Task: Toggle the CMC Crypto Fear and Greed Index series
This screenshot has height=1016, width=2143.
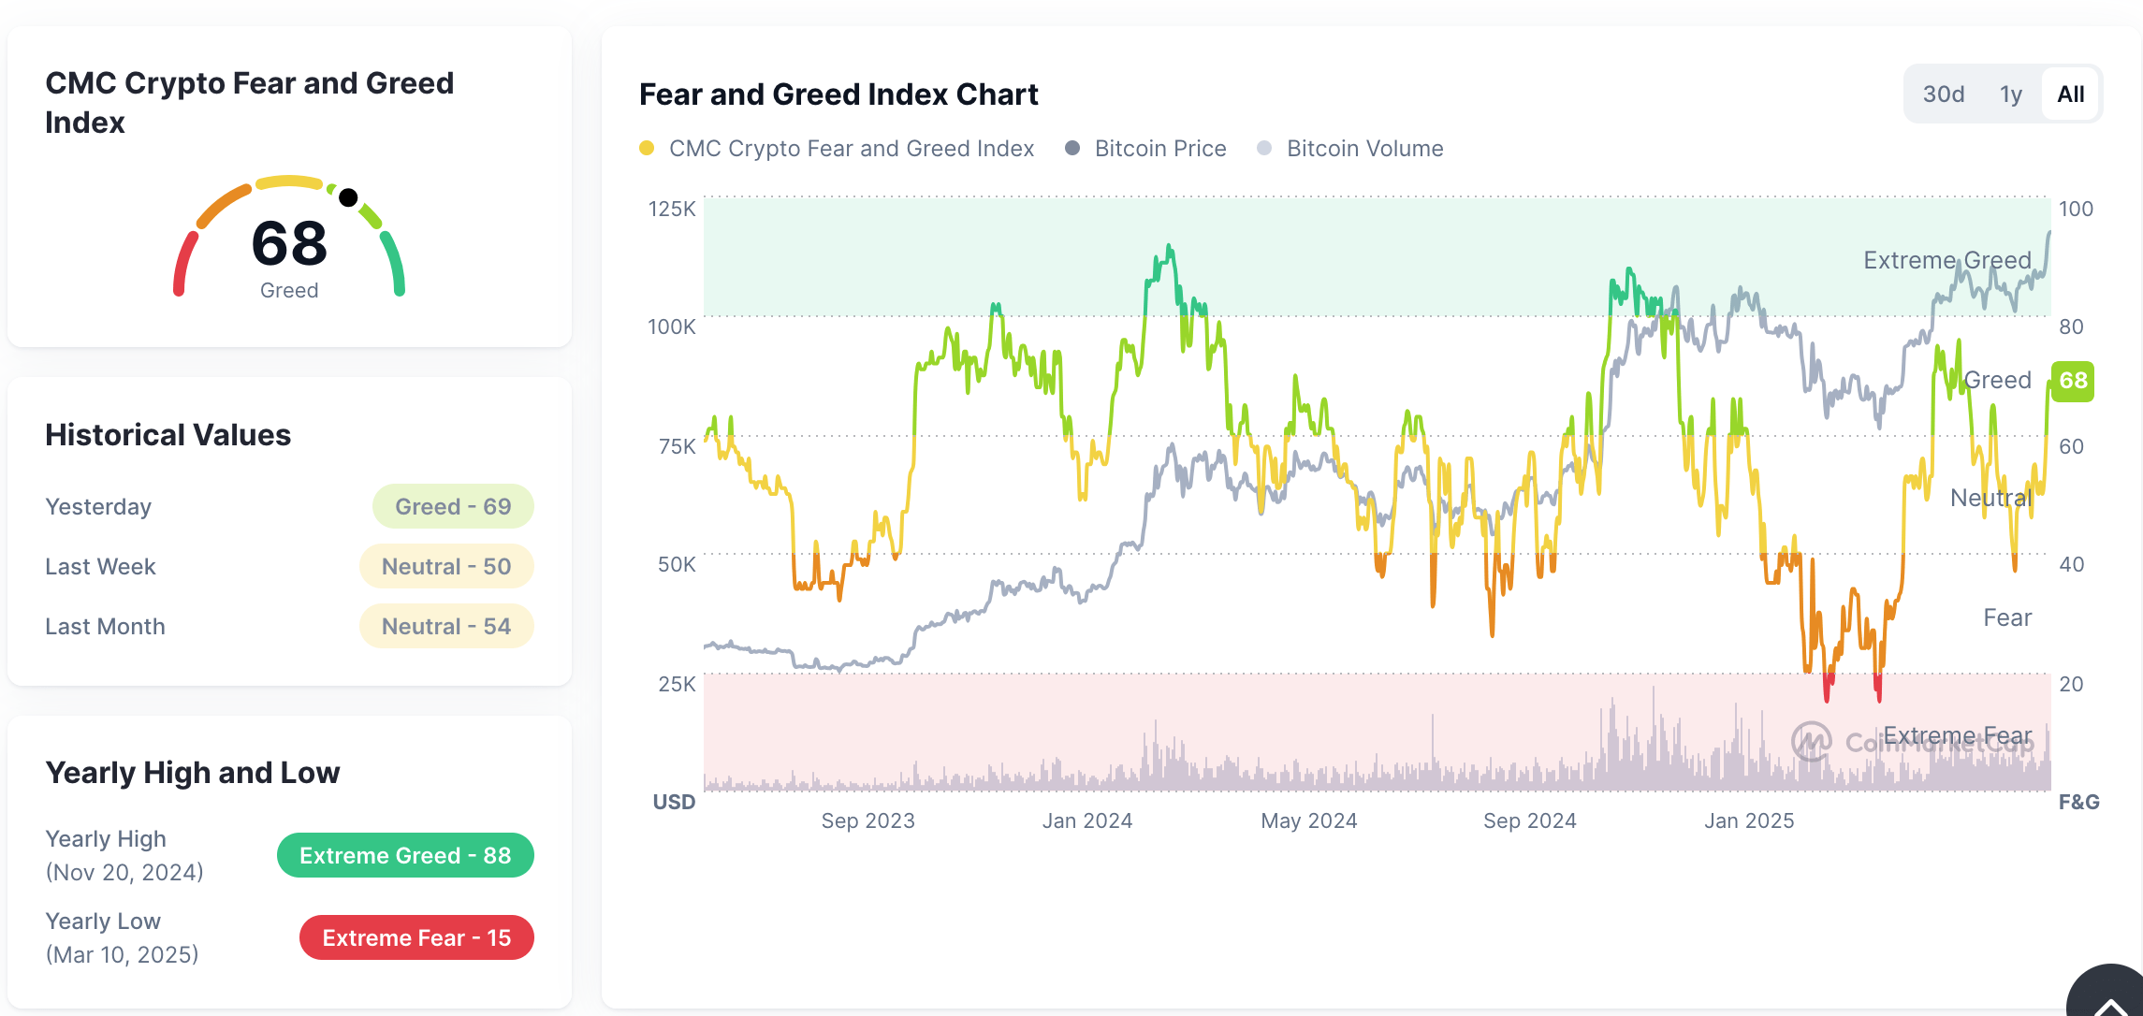Action: (850, 148)
